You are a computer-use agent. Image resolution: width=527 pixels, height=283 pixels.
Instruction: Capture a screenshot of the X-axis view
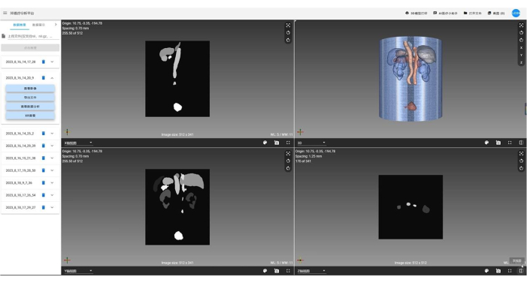(x=277, y=143)
